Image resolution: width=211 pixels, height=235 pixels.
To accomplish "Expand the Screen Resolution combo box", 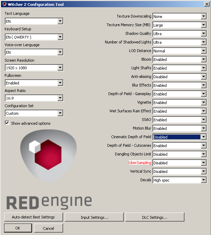I will tap(34, 68).
